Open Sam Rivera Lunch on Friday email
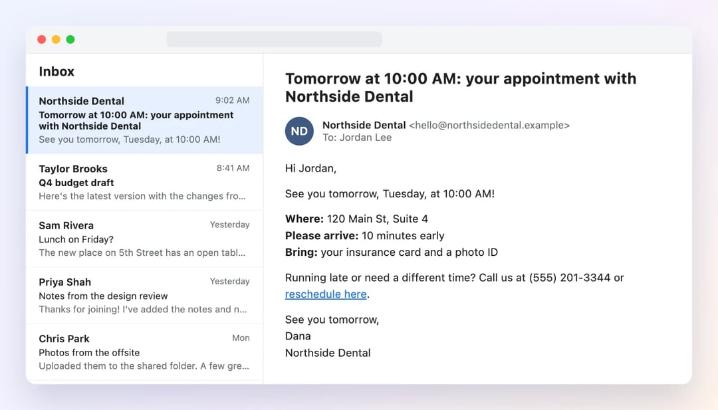 point(145,239)
